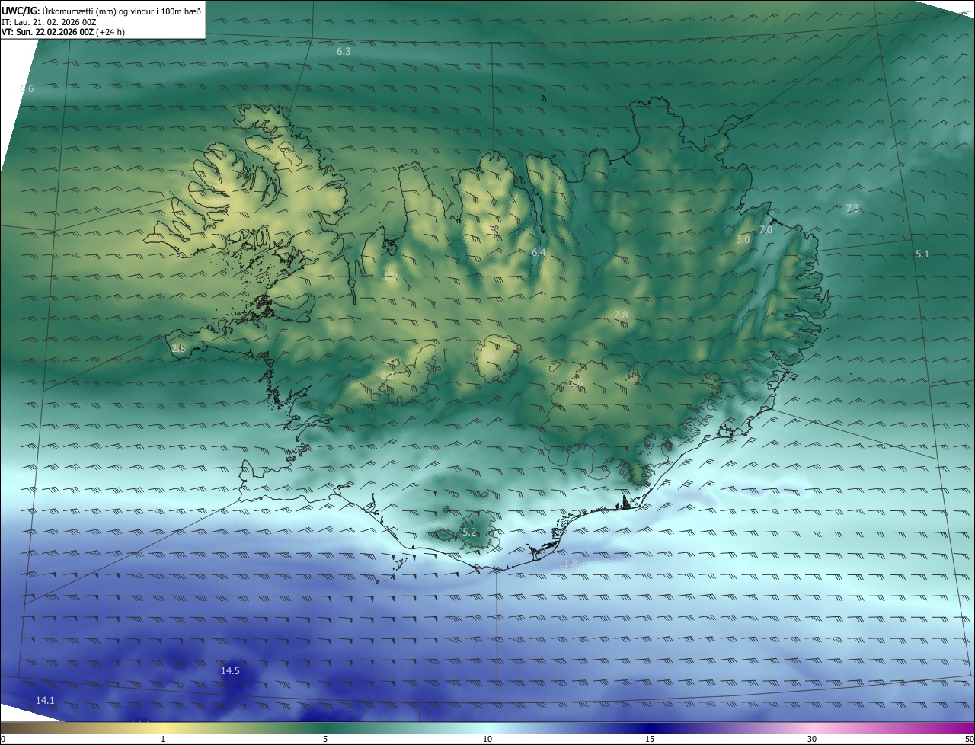The image size is (975, 745).
Task: Click the "50" tick on the color scale
Action: coord(969,739)
